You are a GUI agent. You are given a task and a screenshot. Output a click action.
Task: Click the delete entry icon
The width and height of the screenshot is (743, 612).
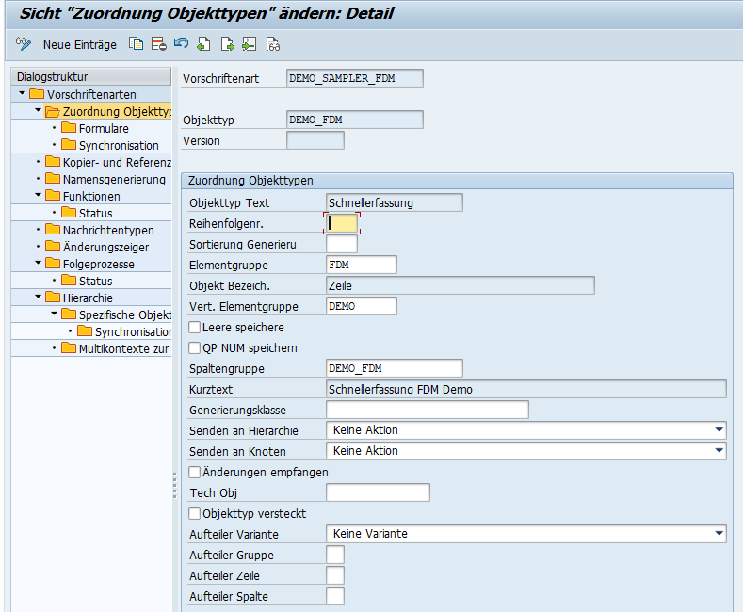(x=159, y=44)
